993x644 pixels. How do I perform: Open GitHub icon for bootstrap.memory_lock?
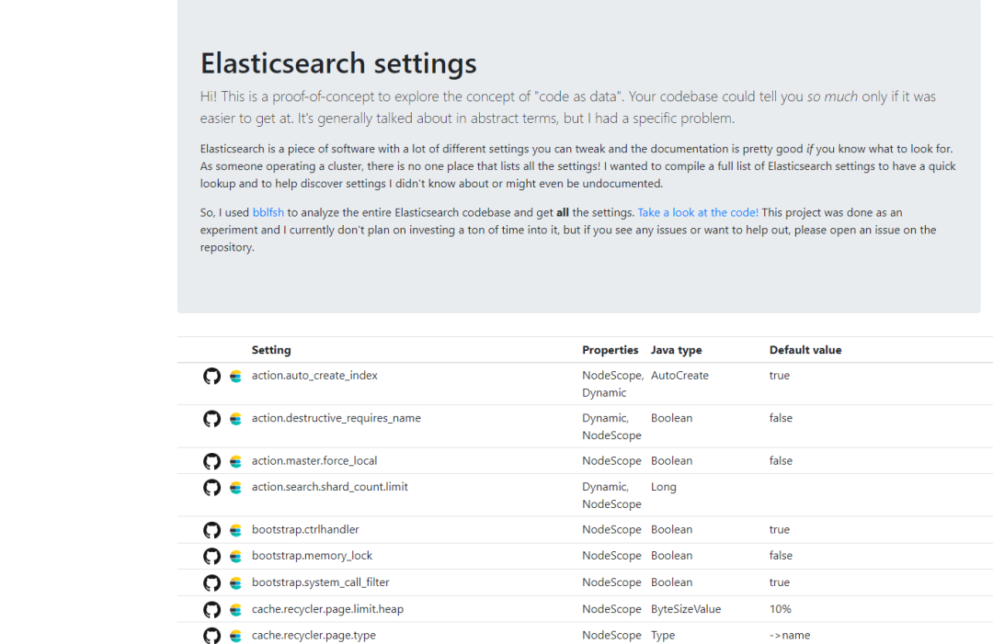(x=211, y=557)
